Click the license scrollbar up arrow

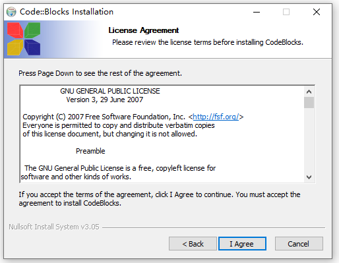pyautogui.click(x=309, y=92)
